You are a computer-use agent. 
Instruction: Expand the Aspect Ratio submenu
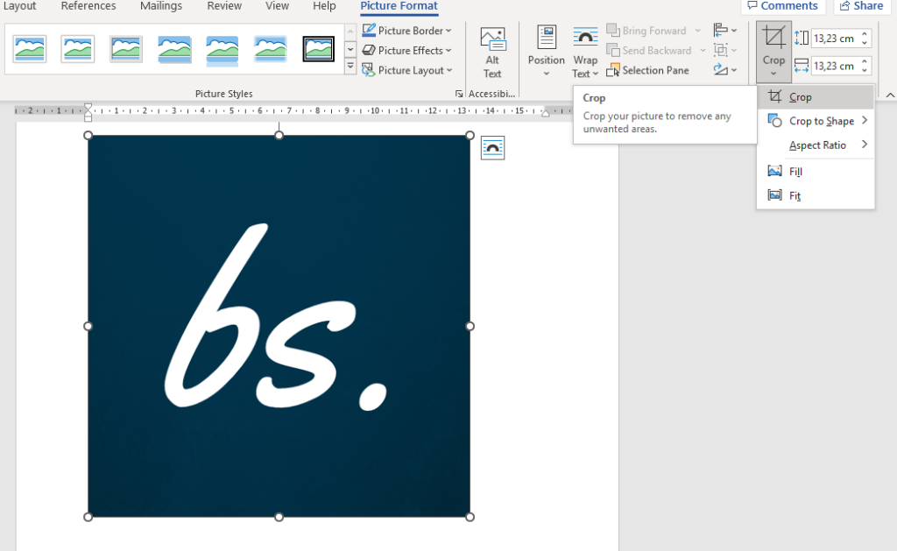tap(816, 145)
